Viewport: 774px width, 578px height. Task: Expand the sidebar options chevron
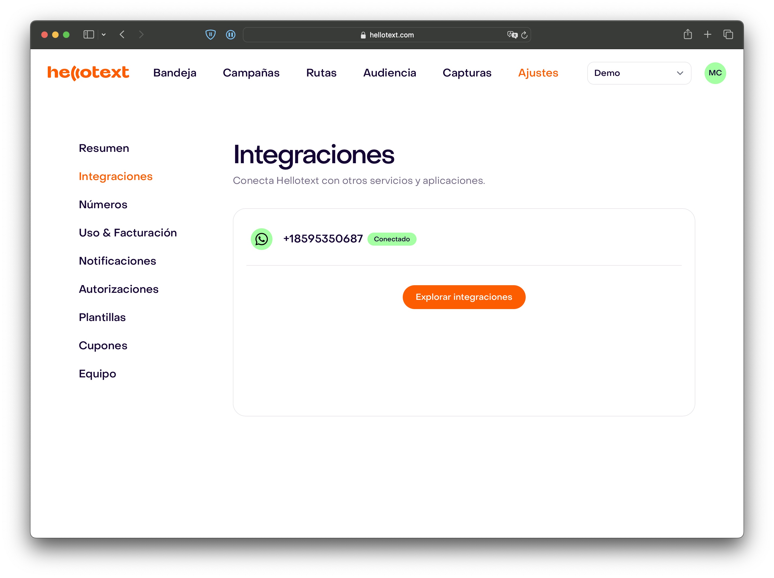tap(104, 35)
